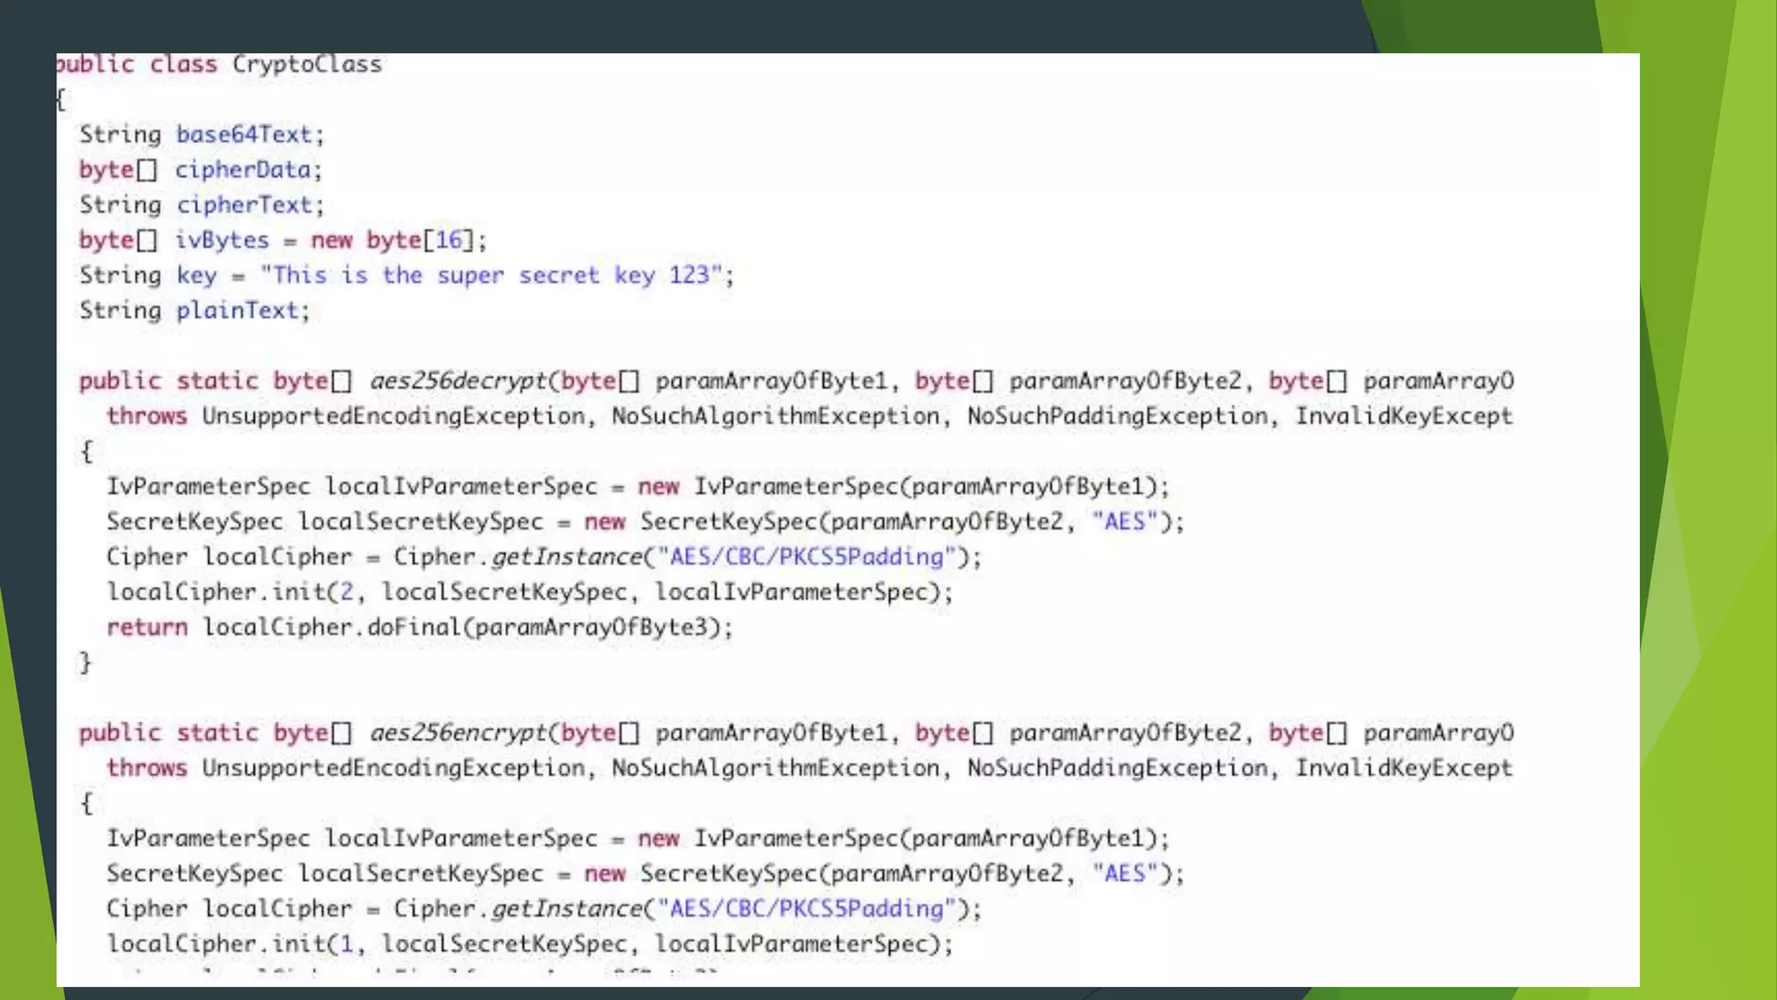Click closing brace of aes256decrypt method
The height and width of the screenshot is (1000, 1777).
point(85,663)
